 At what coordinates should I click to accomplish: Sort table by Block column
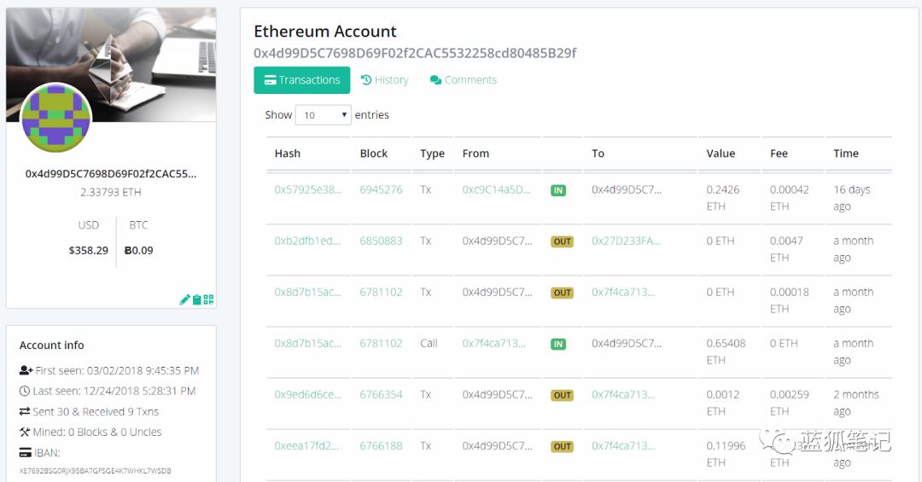374,154
